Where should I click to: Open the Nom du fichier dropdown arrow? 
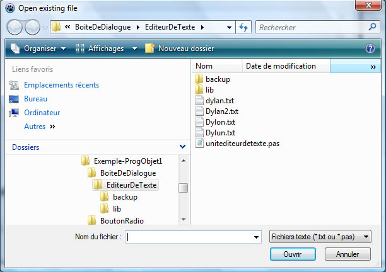256,237
